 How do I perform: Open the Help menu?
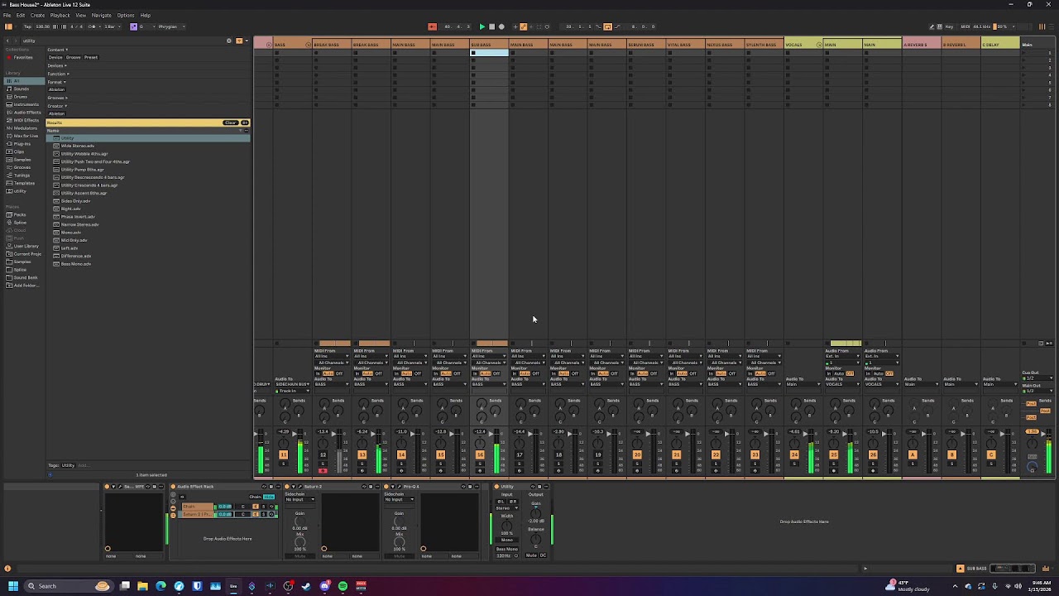tap(146, 15)
